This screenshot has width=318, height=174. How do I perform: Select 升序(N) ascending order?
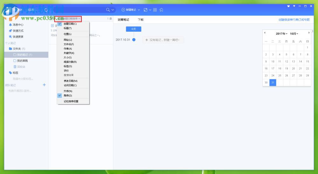point(73,91)
